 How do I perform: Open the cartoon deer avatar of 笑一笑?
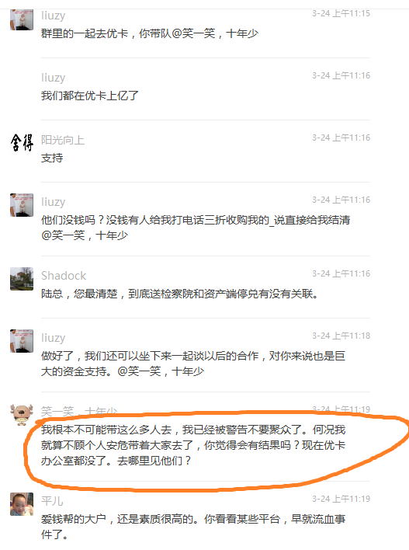tap(22, 415)
